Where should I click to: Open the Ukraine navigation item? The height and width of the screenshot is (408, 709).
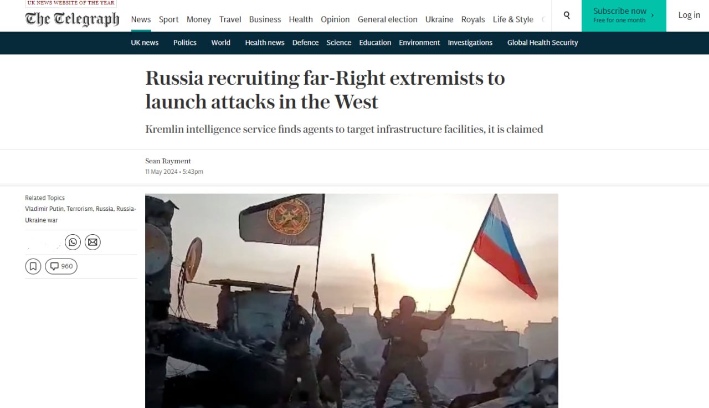coord(439,19)
